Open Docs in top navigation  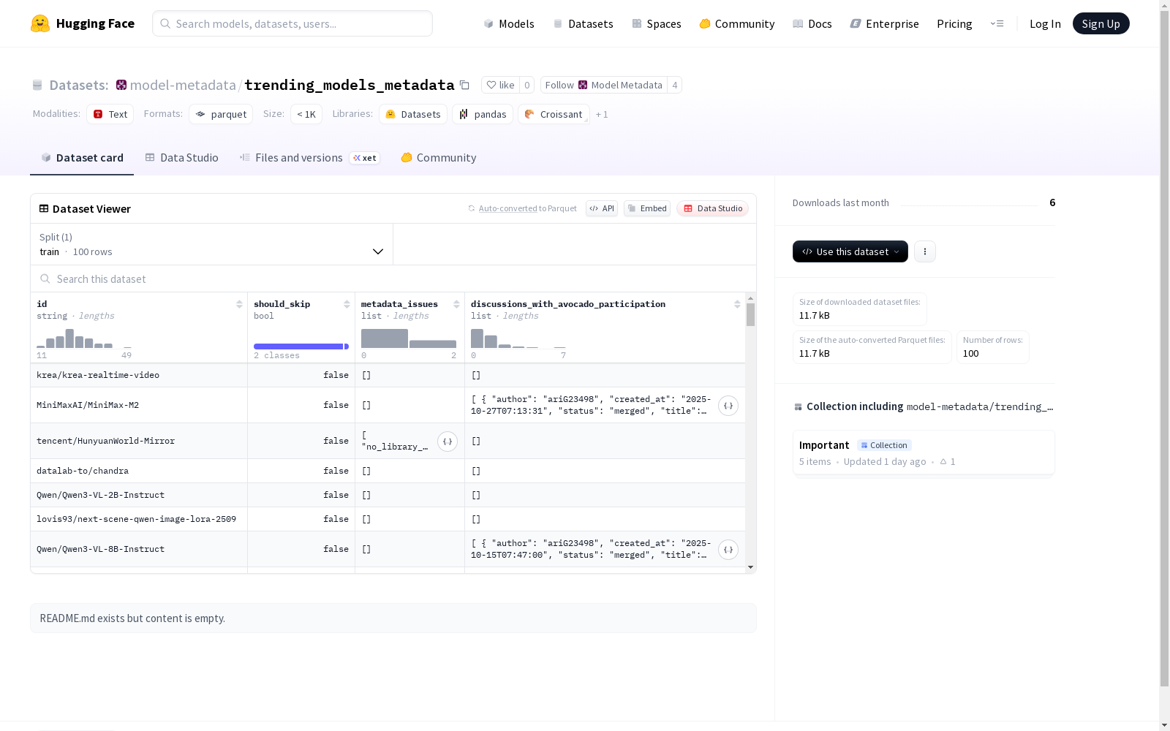click(x=812, y=23)
